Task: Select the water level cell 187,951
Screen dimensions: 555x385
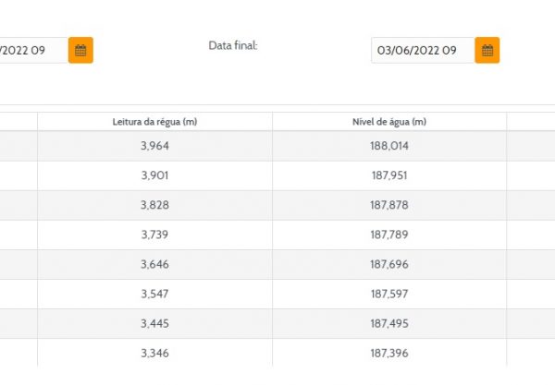Action: (x=388, y=175)
